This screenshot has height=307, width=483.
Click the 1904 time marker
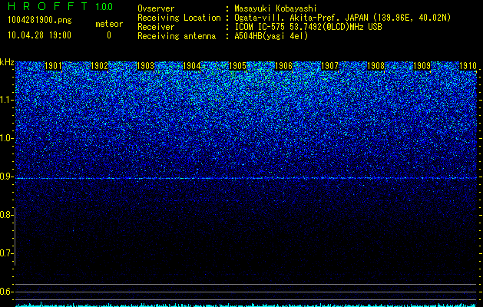point(192,66)
